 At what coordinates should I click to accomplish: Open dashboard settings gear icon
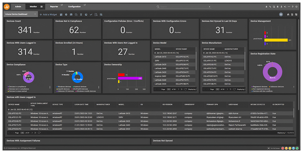click(66, 15)
